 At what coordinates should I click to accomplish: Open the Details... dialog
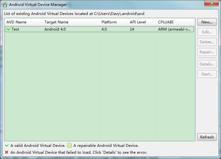(207, 64)
